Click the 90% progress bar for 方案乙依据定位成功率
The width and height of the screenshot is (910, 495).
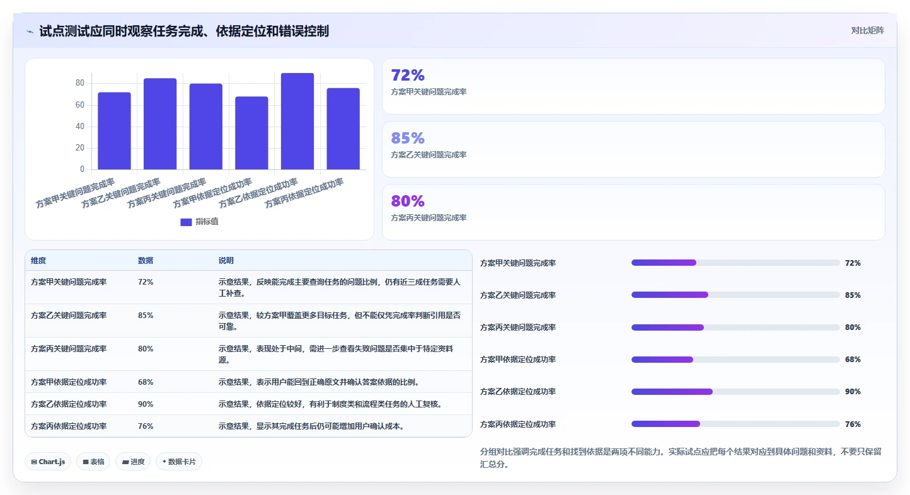pyautogui.click(x=735, y=392)
